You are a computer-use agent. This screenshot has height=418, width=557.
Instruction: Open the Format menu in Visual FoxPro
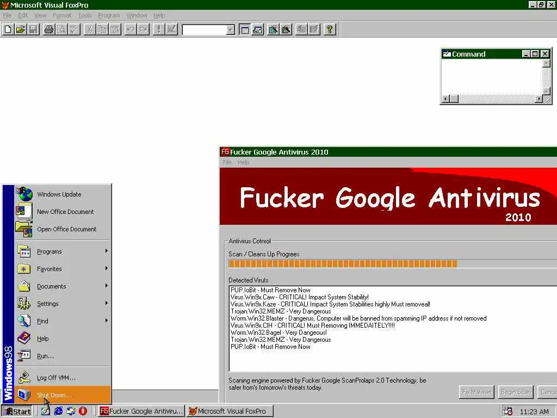point(62,15)
